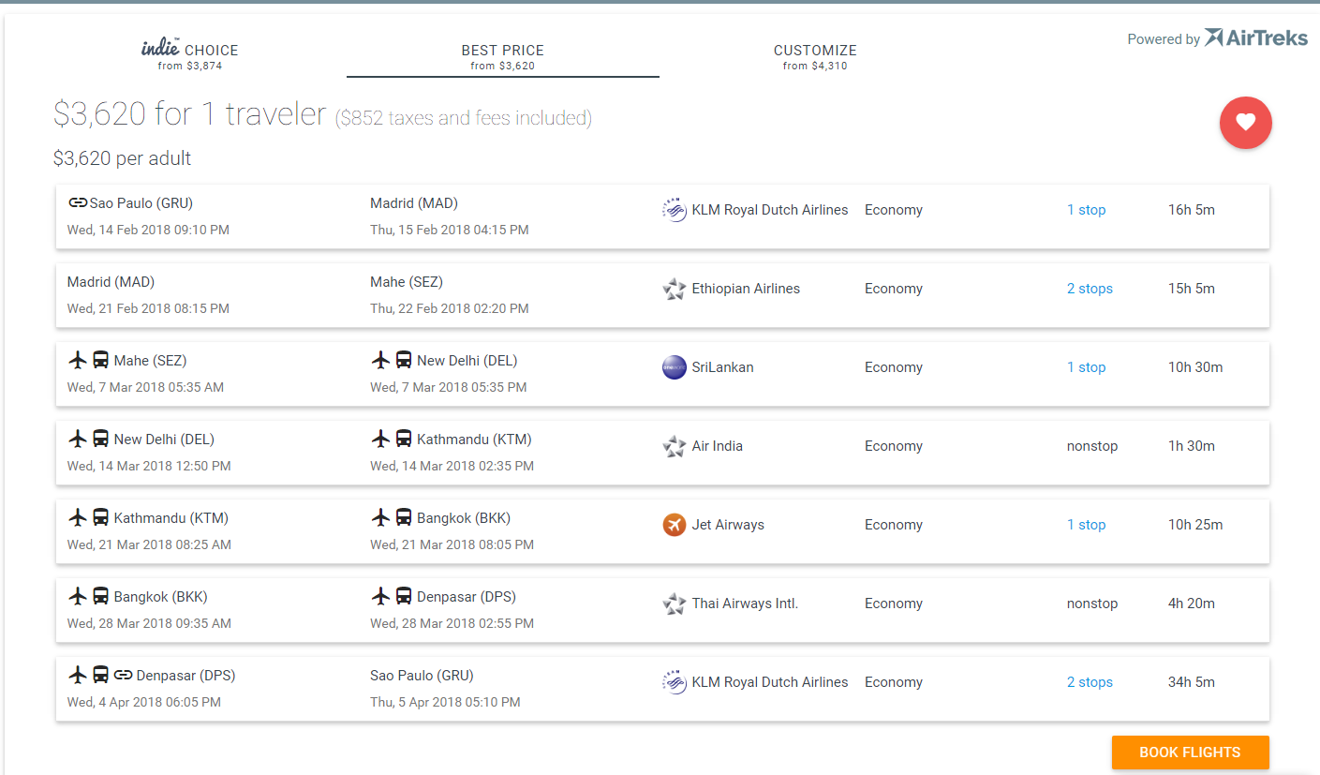This screenshot has width=1320, height=775.
Task: Click the SriLankan airline logo
Action: [674, 367]
